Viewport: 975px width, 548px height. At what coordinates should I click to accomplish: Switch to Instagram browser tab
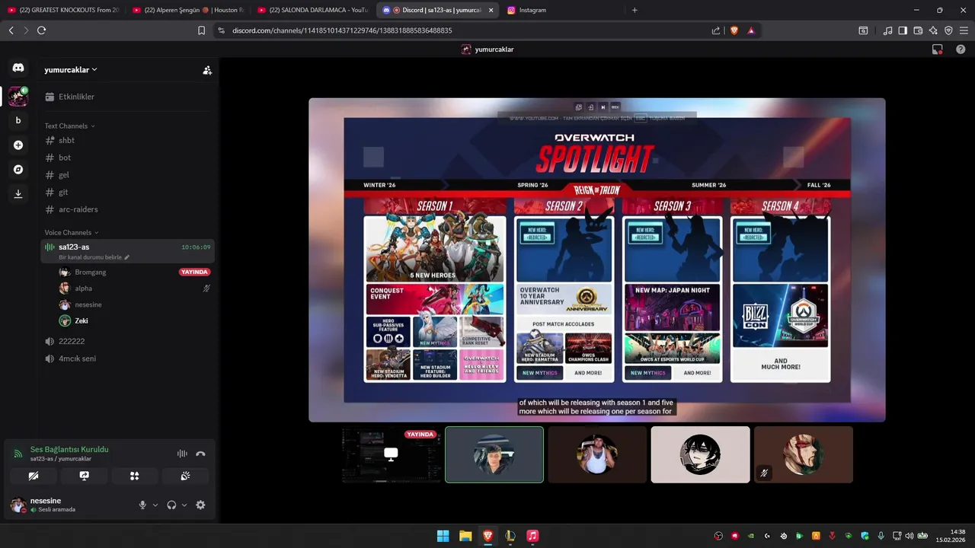tap(561, 10)
